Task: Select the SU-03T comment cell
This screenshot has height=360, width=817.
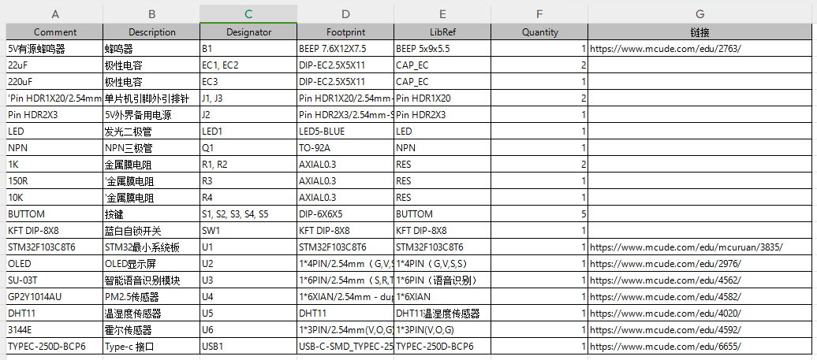Action: (x=54, y=280)
